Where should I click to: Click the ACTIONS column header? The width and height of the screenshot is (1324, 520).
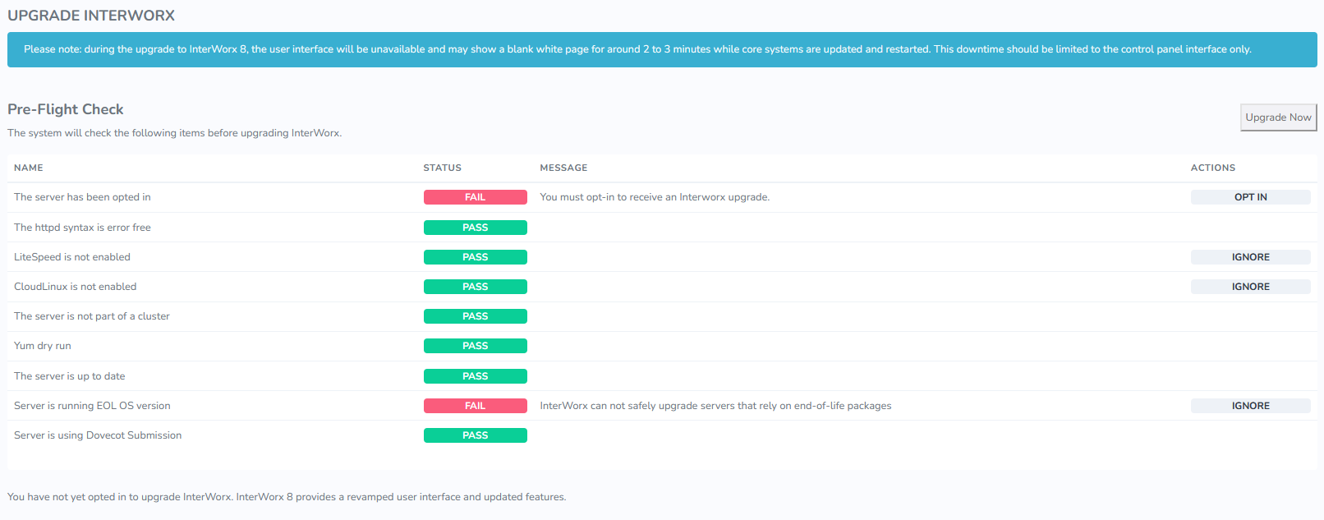pos(1212,168)
